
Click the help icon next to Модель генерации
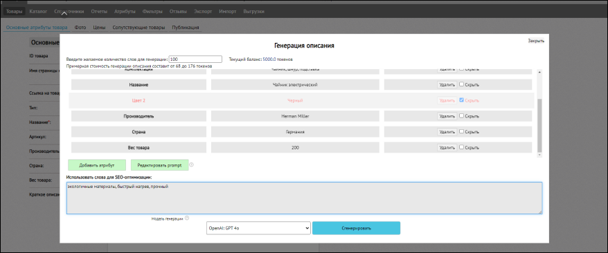point(187,218)
